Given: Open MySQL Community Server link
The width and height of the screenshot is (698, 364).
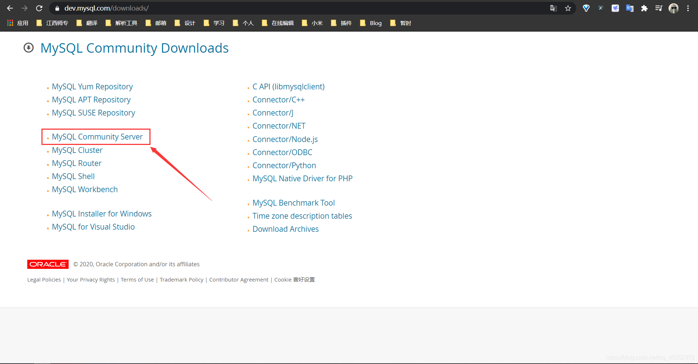Looking at the screenshot, I should [x=97, y=137].
